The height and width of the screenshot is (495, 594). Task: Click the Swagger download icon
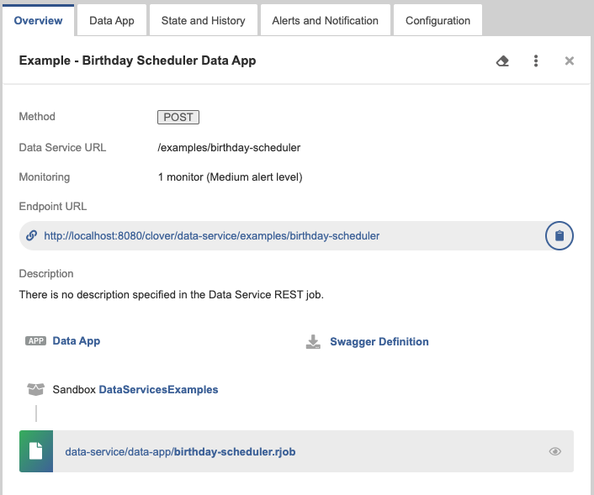click(x=313, y=342)
